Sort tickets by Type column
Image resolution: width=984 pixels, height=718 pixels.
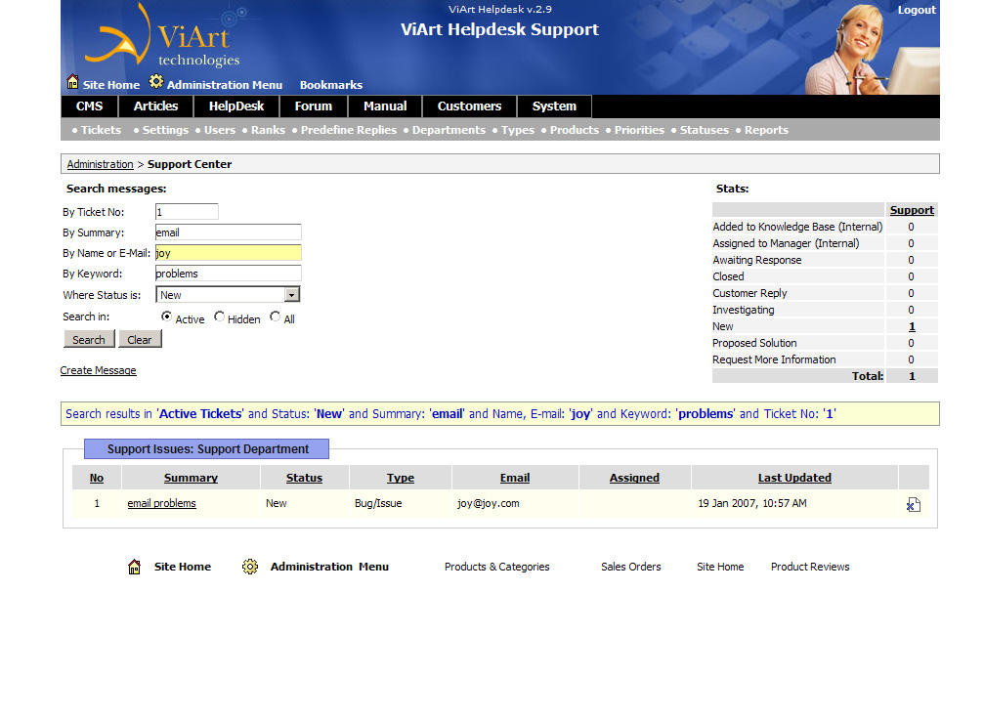(401, 478)
